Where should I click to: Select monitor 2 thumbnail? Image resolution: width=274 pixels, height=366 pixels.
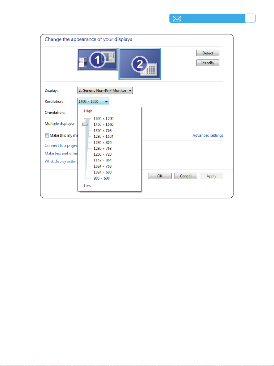click(x=140, y=64)
